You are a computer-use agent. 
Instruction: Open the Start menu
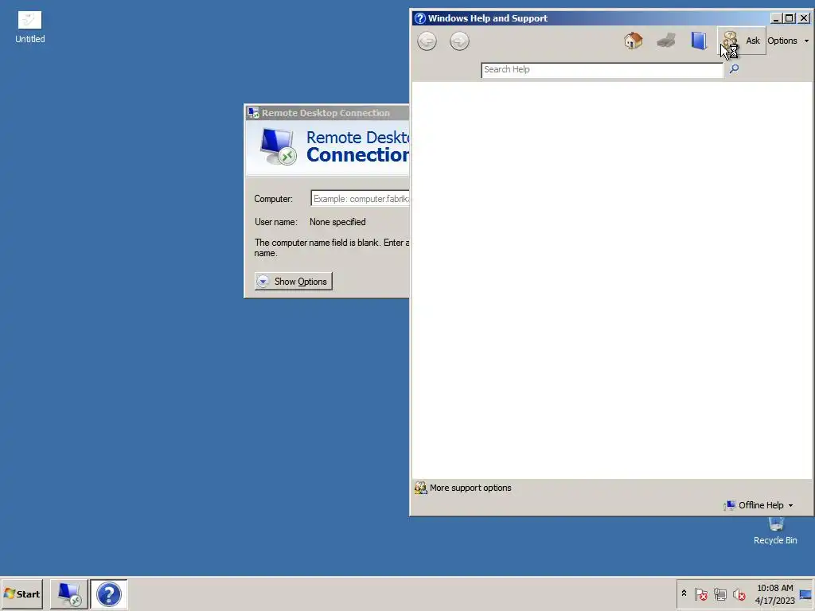click(x=21, y=593)
